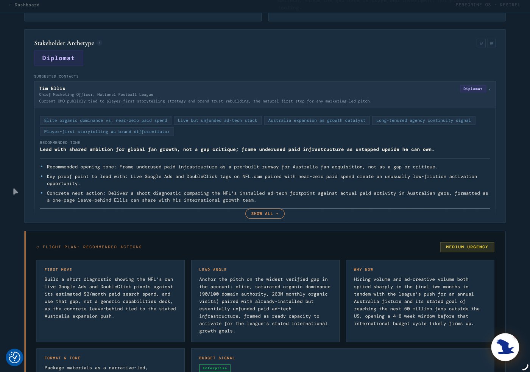Open the cookie consent preferences icon
This screenshot has height=372, width=530.
click(x=14, y=357)
